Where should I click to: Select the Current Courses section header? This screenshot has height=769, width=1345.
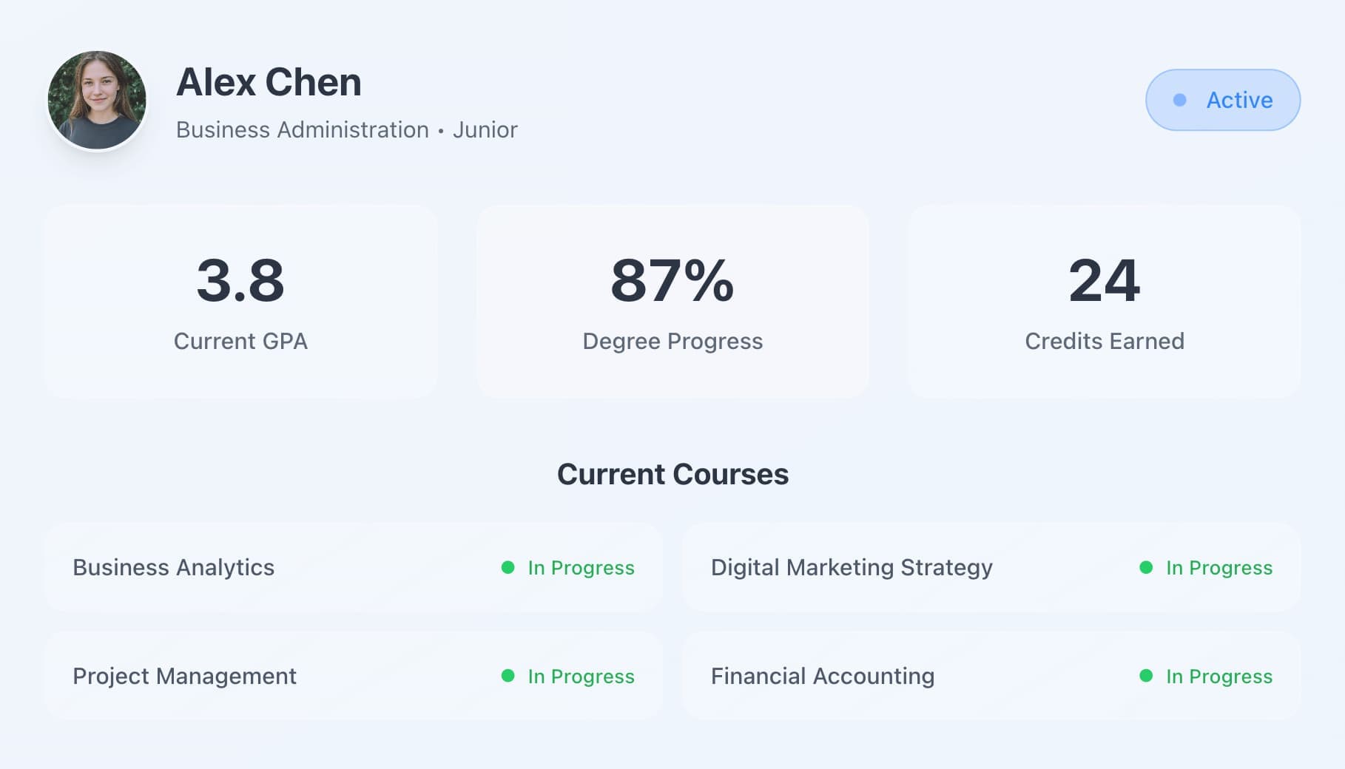[x=673, y=474]
